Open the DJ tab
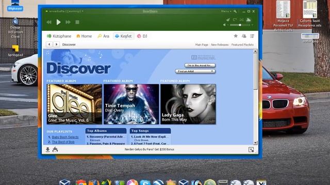 (x=142, y=36)
